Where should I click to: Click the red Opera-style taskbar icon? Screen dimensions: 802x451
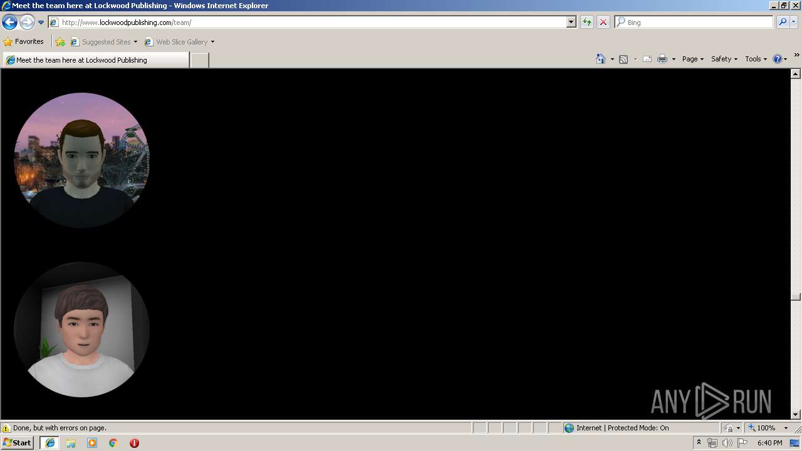pyautogui.click(x=134, y=443)
